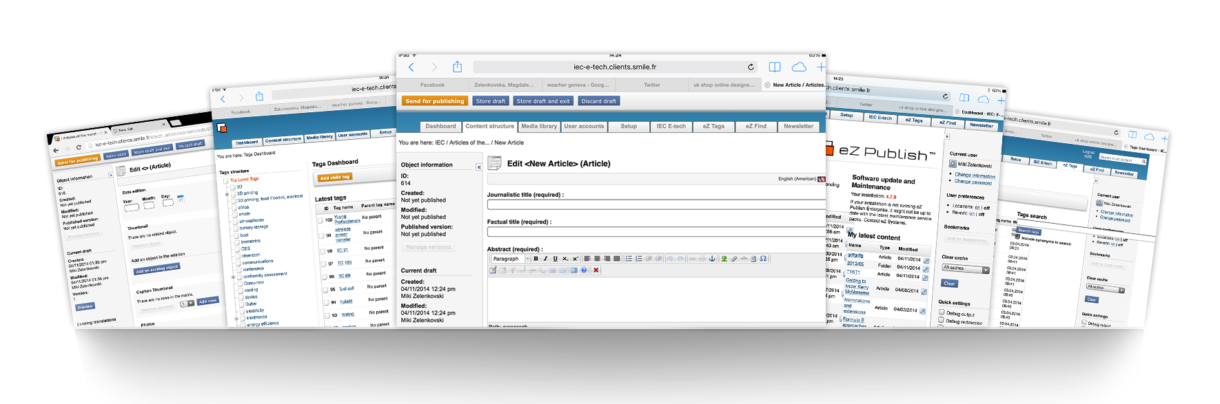Collapse Object information panel with double-arrow
The width and height of the screenshot is (1220, 404).
479,167
